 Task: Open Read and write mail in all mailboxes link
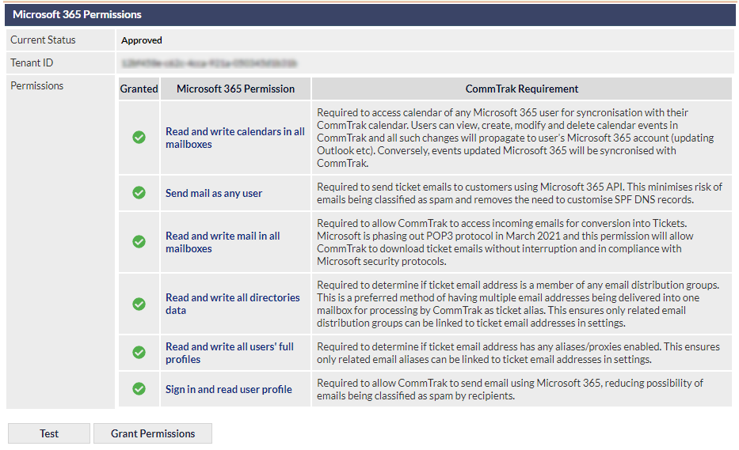click(223, 242)
